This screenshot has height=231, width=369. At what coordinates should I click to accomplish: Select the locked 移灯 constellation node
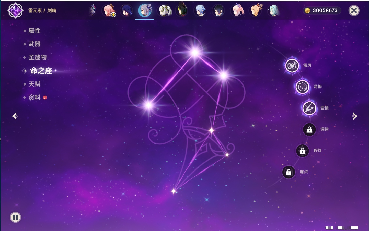[303, 151]
